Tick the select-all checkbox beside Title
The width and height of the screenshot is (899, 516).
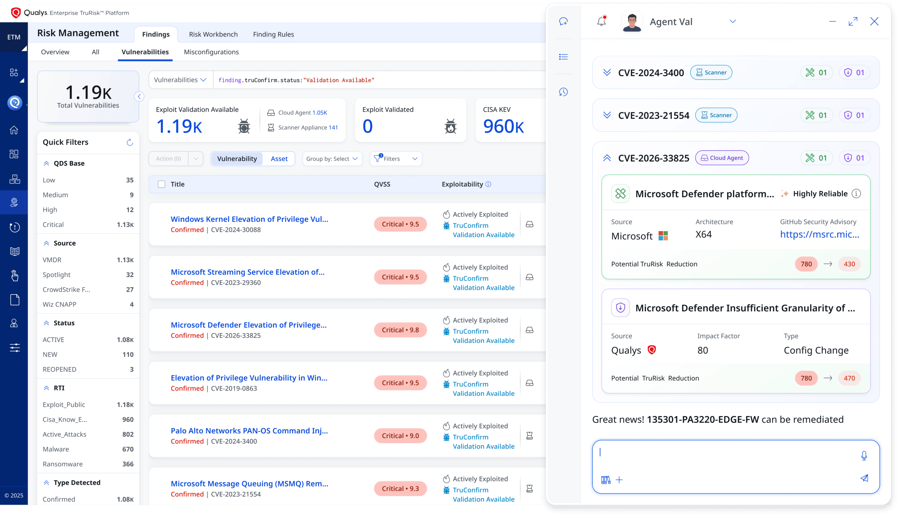[161, 184]
